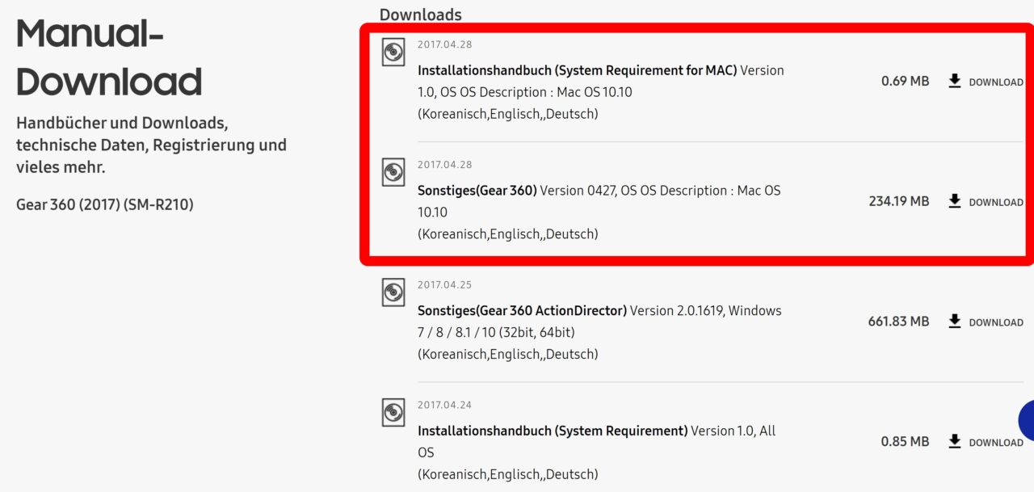Open the Sonstiges(Gear 360 ActionDirector) title

(522, 310)
